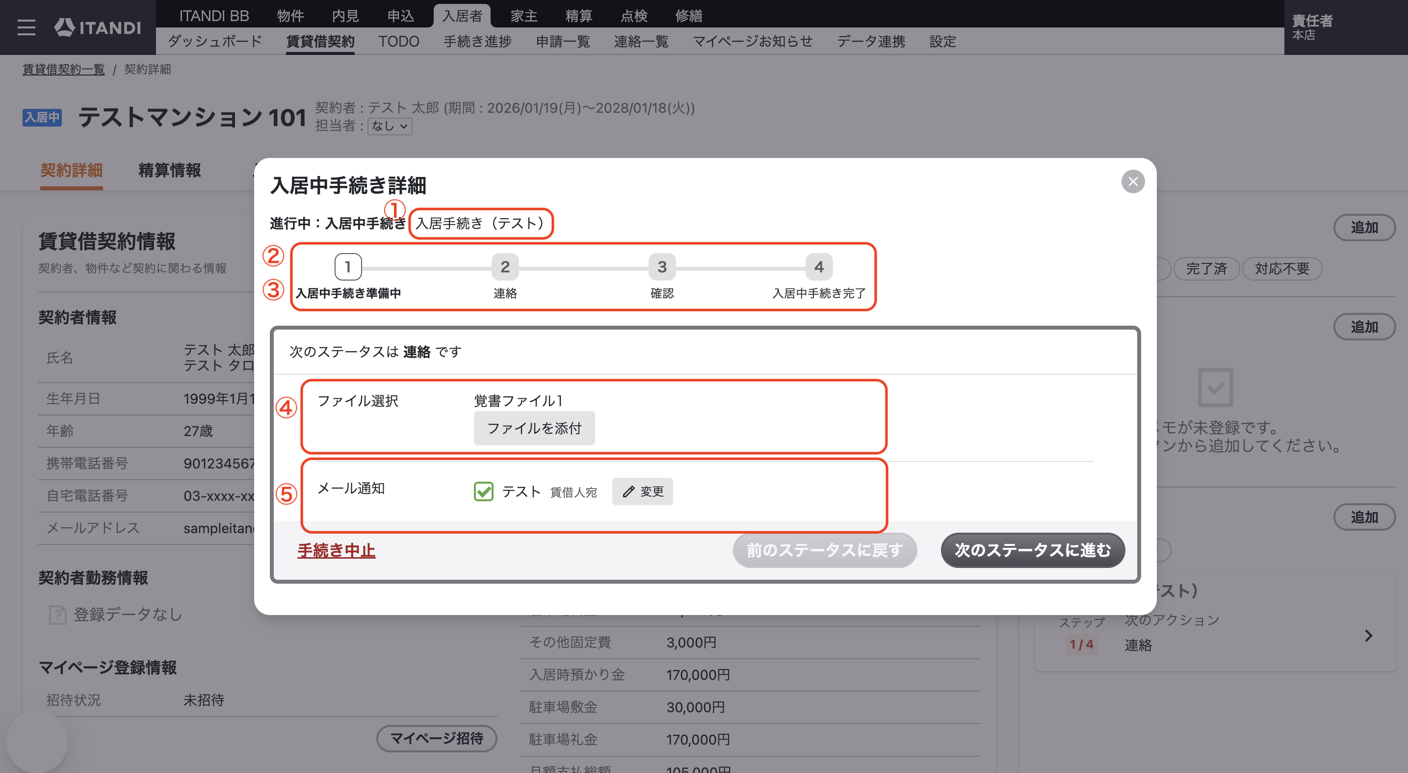Select step 3 確認 in progress bar

(662, 267)
